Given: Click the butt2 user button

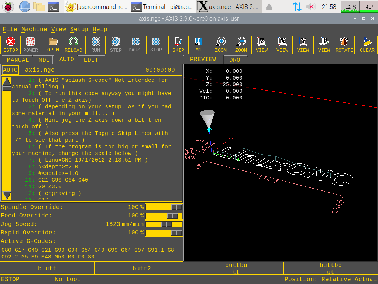Looking at the screenshot, I should tap(142, 268).
